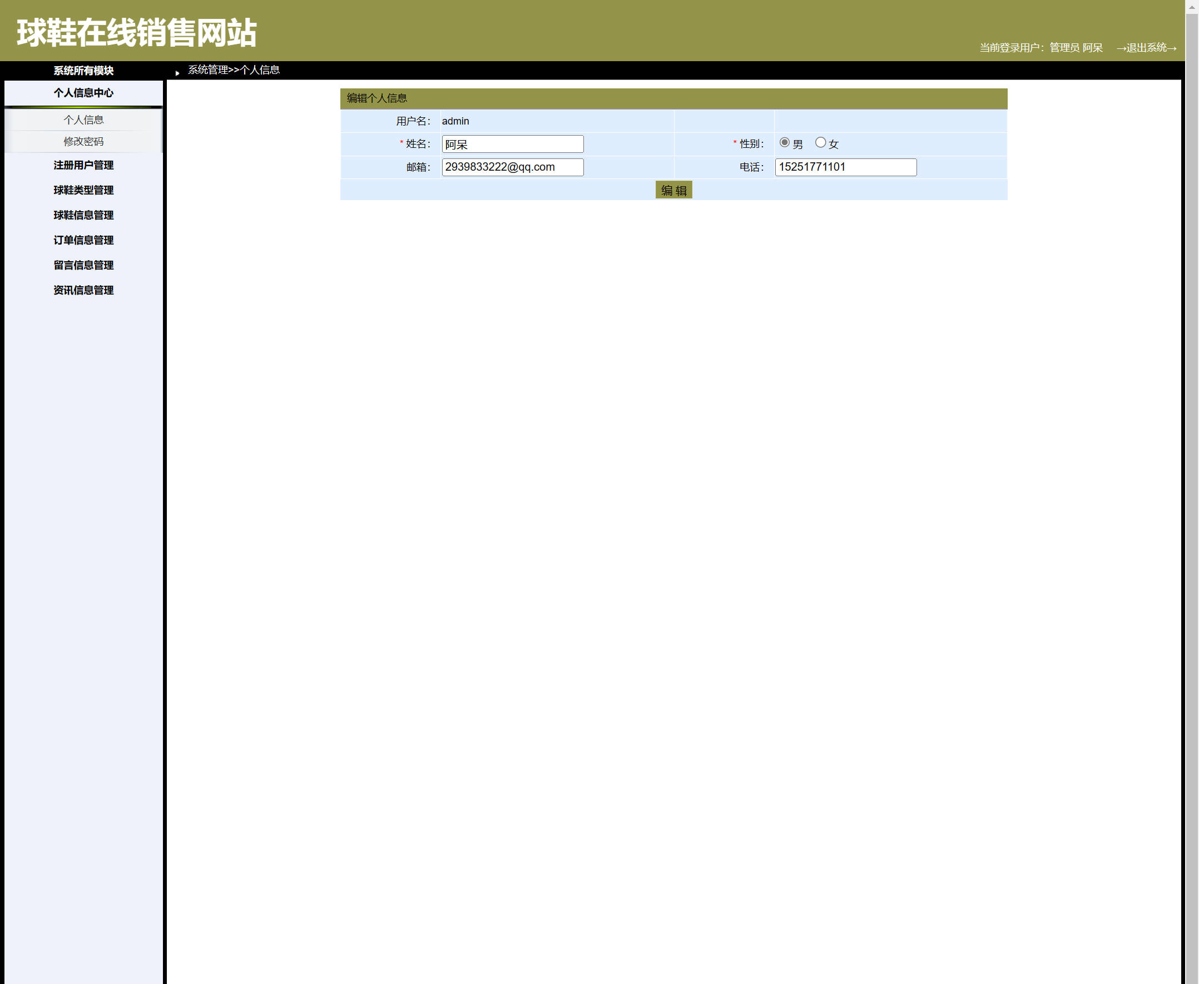This screenshot has width=1199, height=984.
Task: Select the 女 gender radio button
Action: [x=820, y=142]
